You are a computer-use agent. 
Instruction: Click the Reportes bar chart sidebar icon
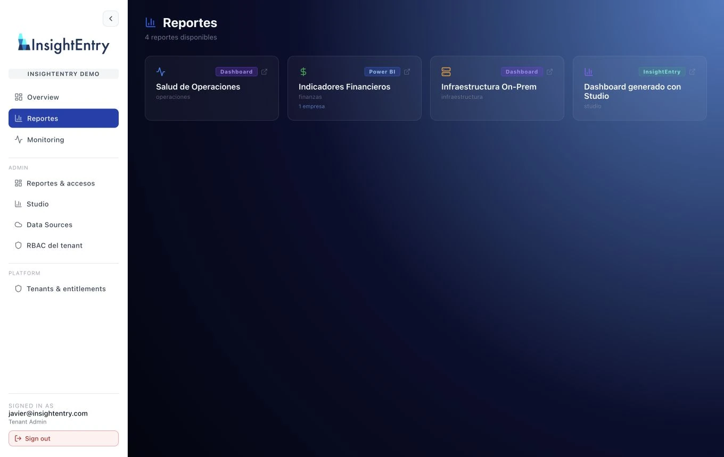tap(19, 119)
